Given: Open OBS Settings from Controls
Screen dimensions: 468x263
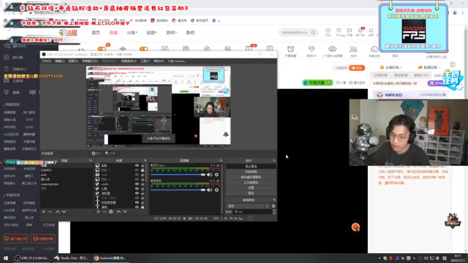Looking at the screenshot, I should 251,188.
